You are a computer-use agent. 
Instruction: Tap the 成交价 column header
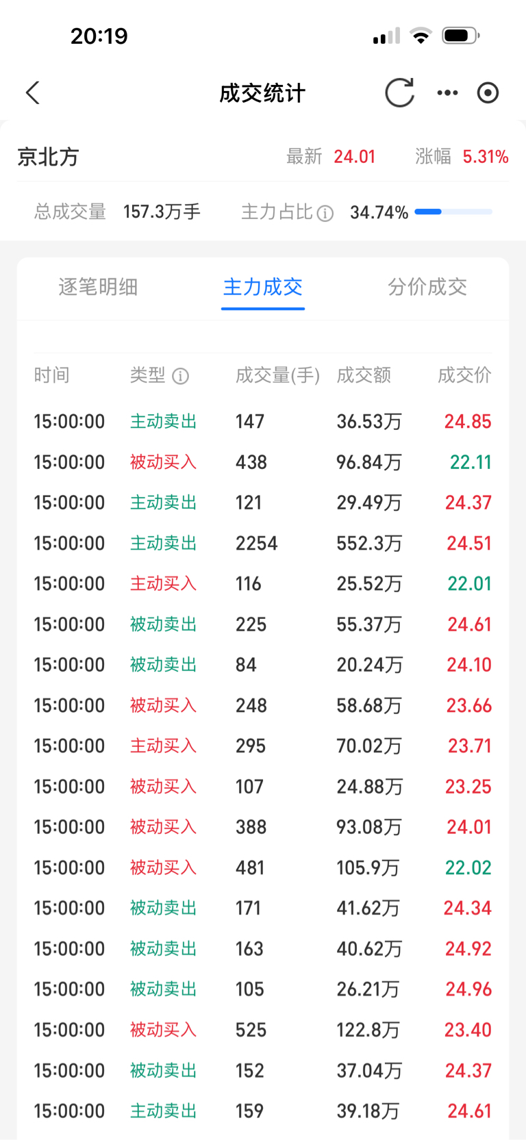point(465,375)
